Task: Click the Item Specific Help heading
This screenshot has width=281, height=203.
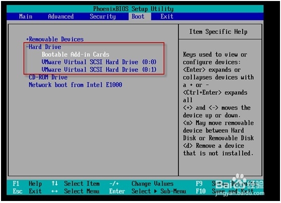Action: 219,32
